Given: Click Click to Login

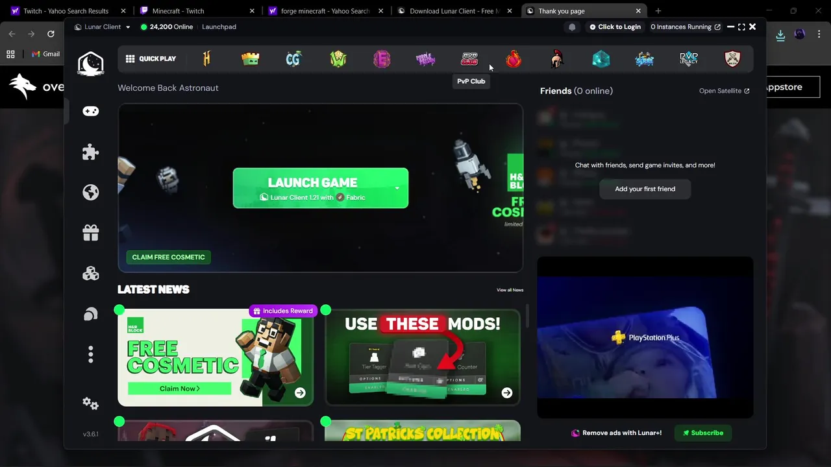Looking at the screenshot, I should (615, 27).
